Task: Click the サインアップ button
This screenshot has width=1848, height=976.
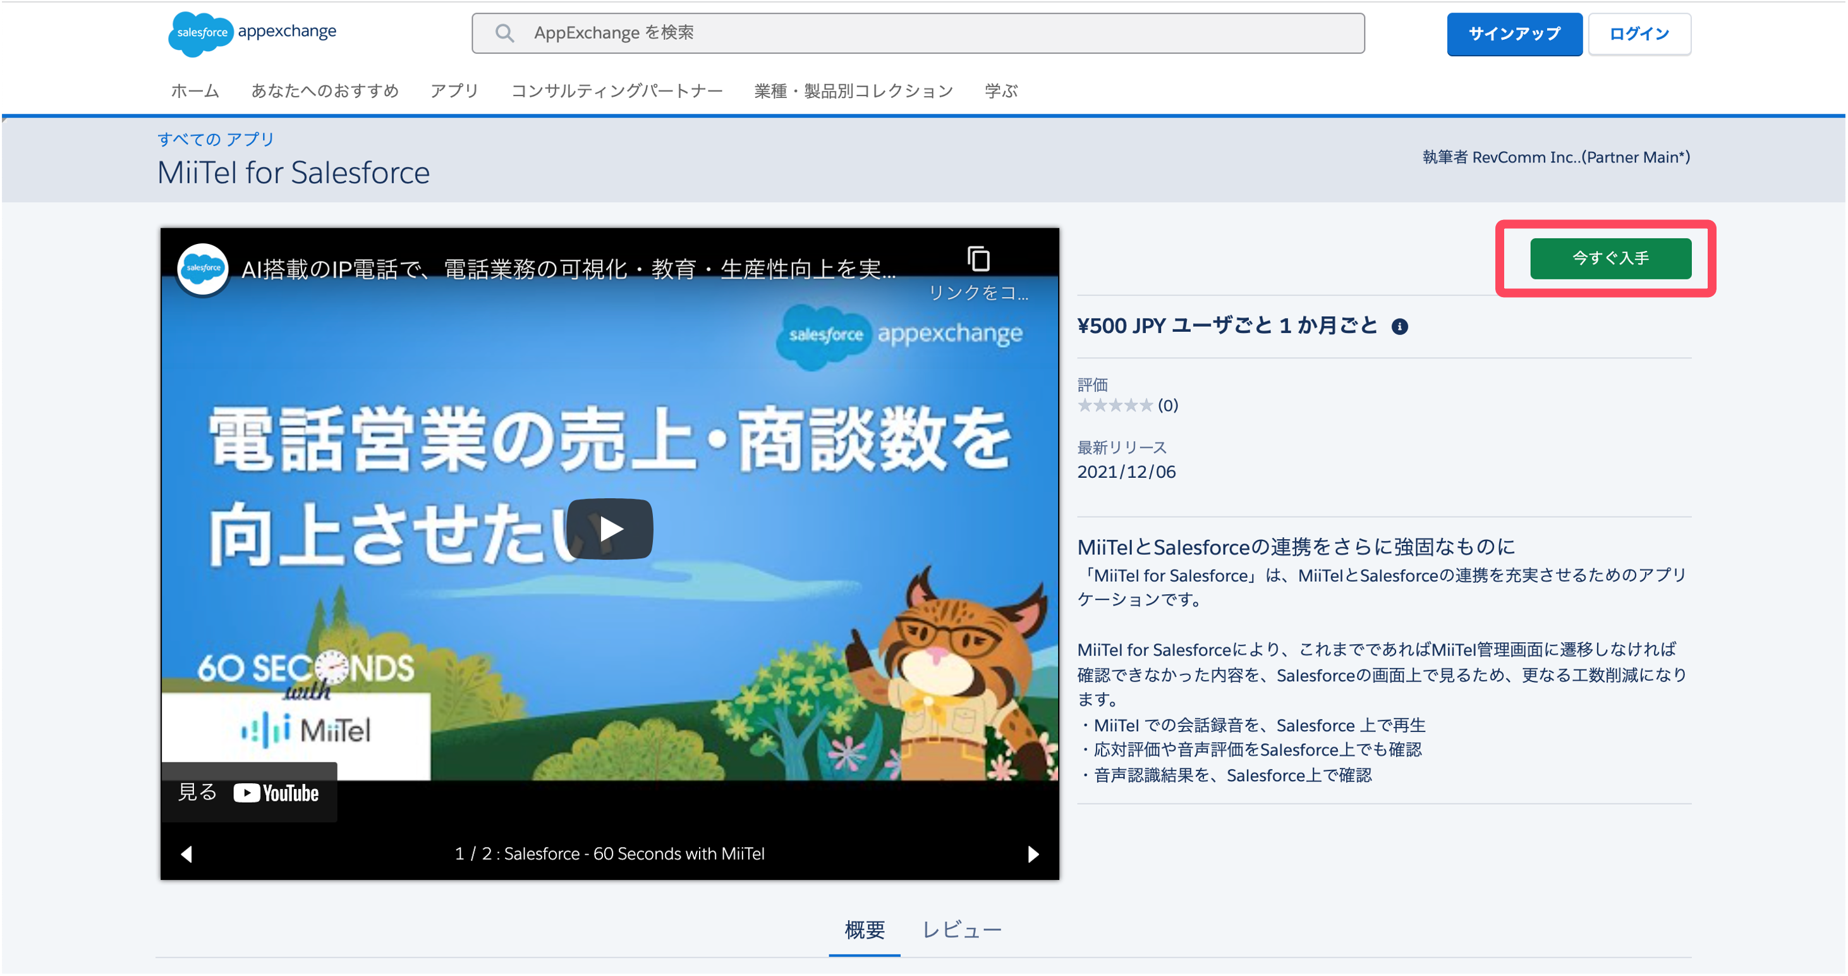Action: [1514, 34]
